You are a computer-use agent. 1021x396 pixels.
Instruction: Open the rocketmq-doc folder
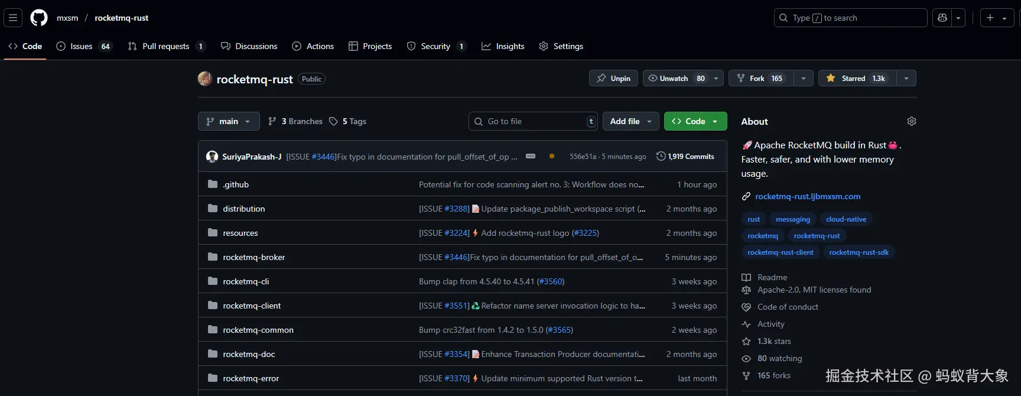click(249, 354)
